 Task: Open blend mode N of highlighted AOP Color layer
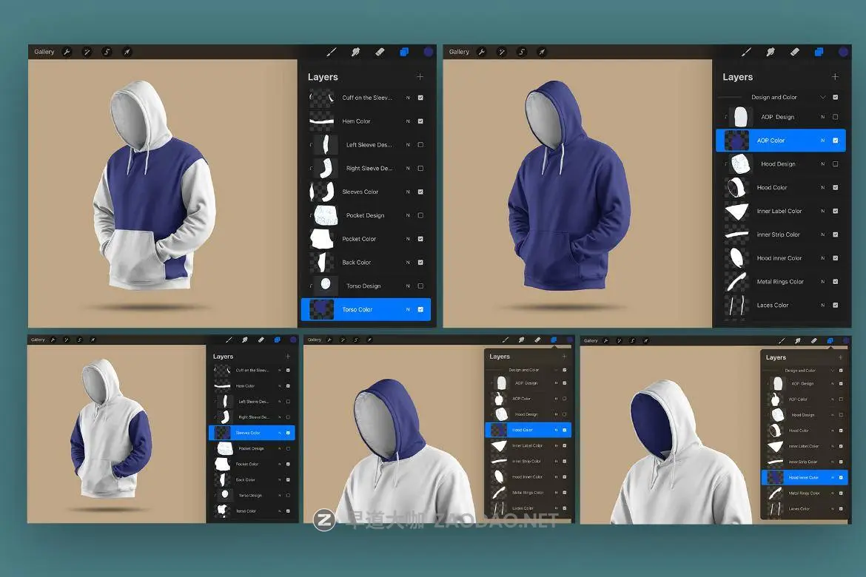822,141
